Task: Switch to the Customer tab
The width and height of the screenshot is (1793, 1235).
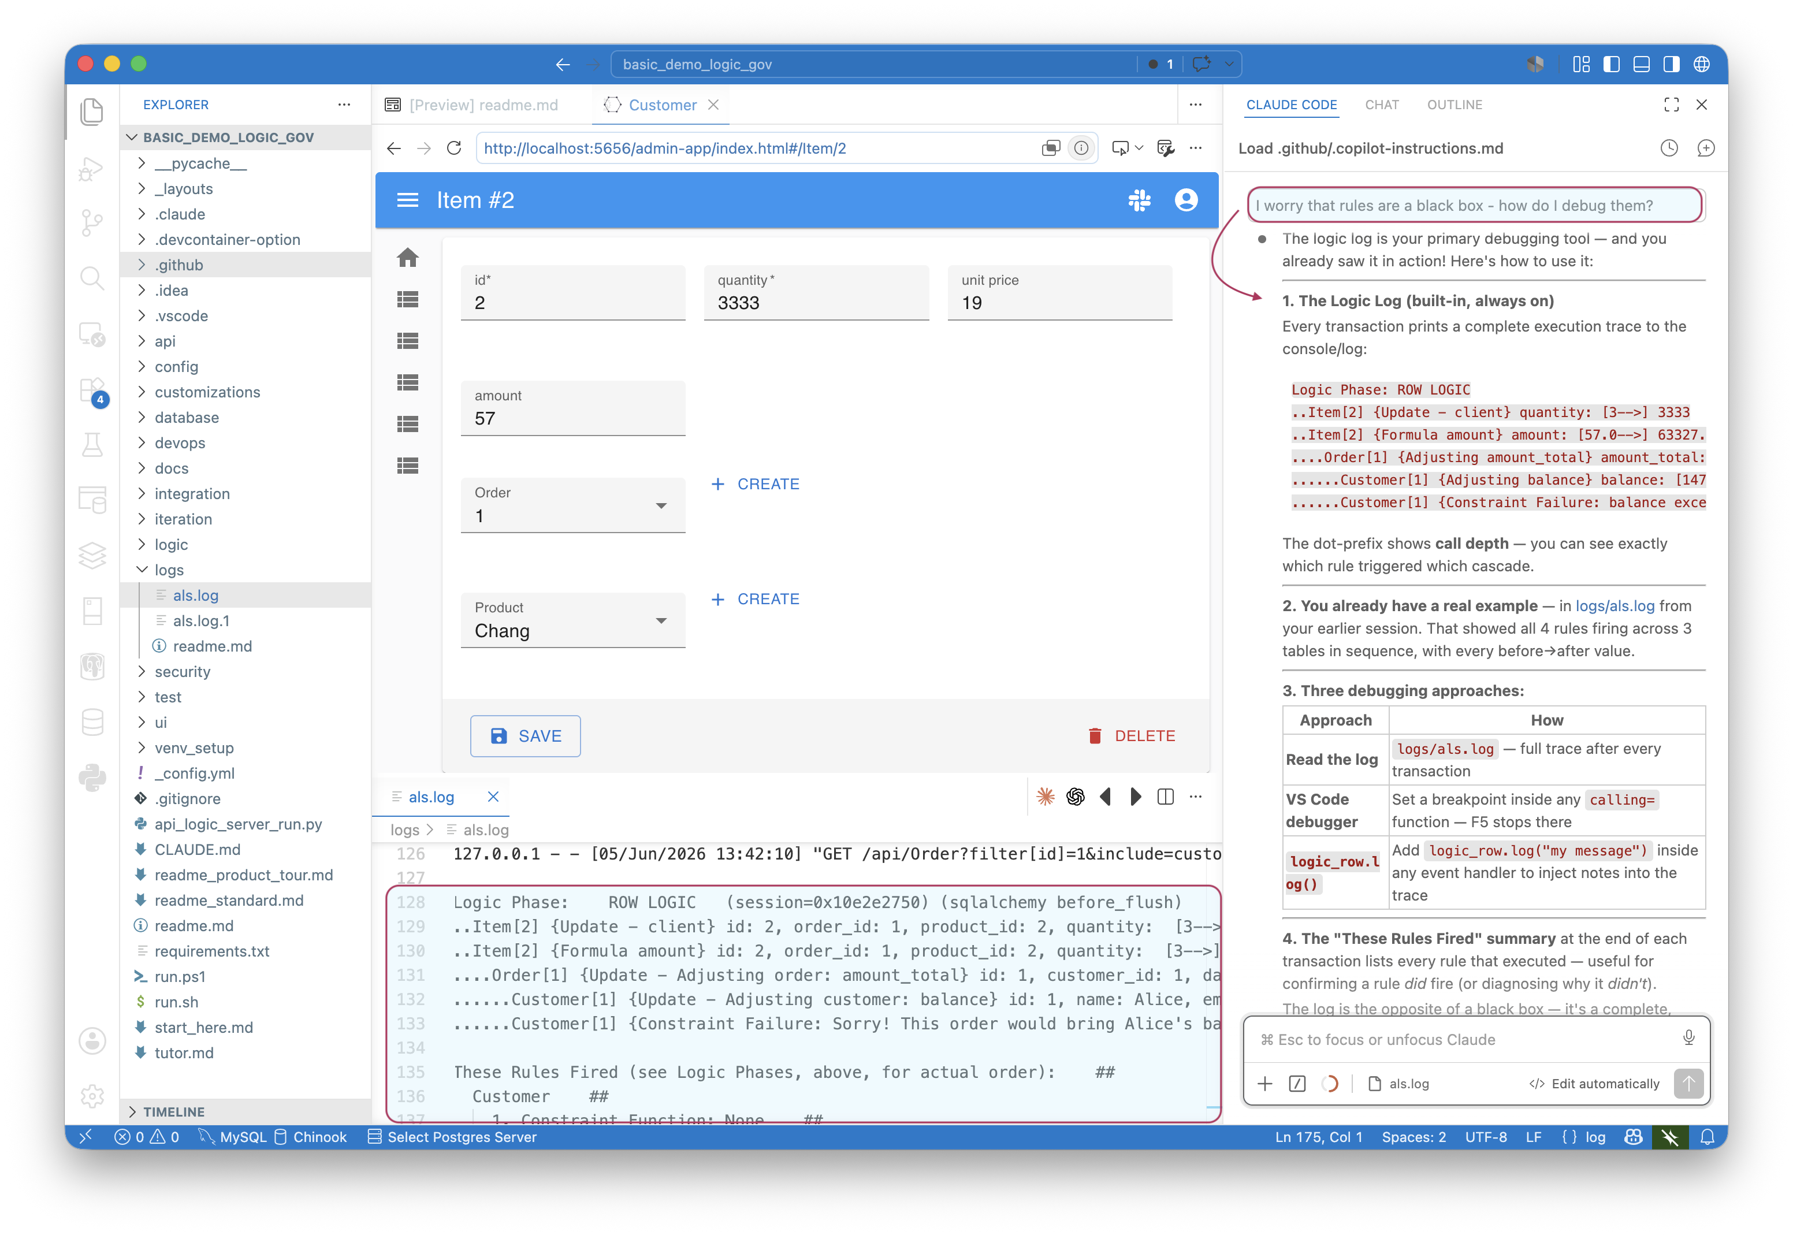Action: (661, 105)
